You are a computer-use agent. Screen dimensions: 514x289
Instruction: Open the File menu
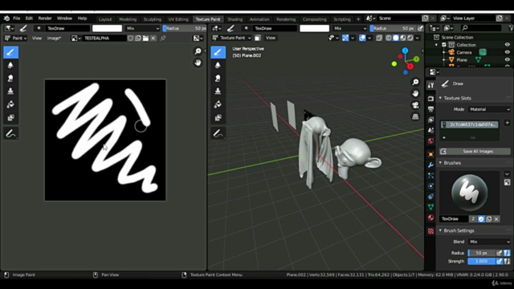[16, 18]
